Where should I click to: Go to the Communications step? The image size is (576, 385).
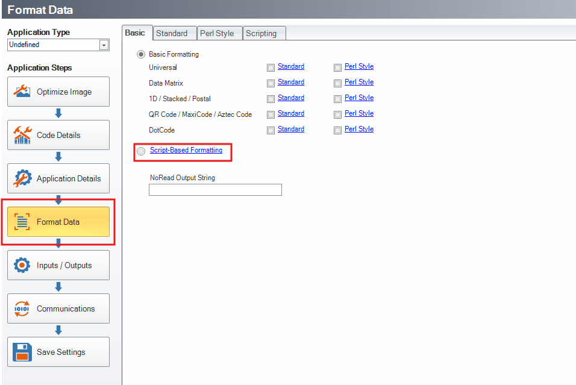point(58,308)
